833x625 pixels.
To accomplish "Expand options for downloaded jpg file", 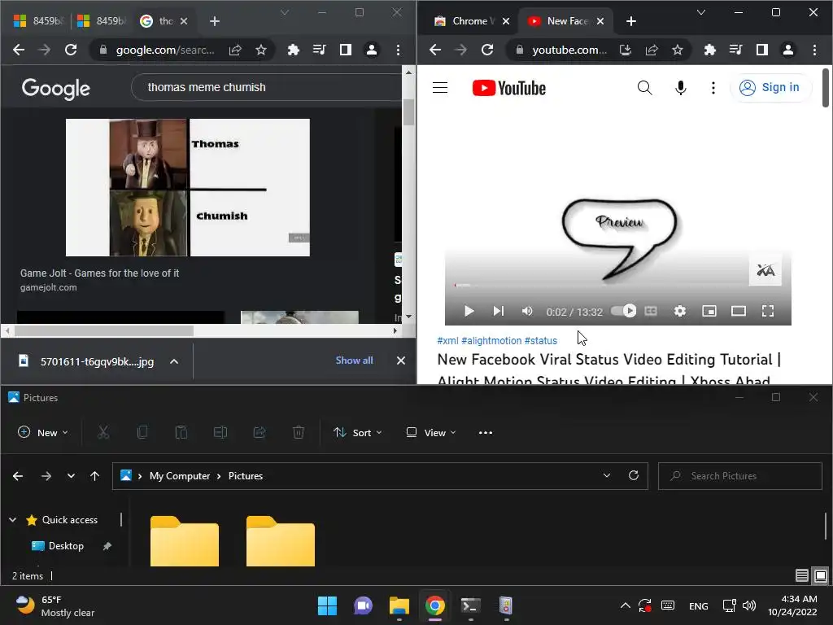I will coord(174,361).
